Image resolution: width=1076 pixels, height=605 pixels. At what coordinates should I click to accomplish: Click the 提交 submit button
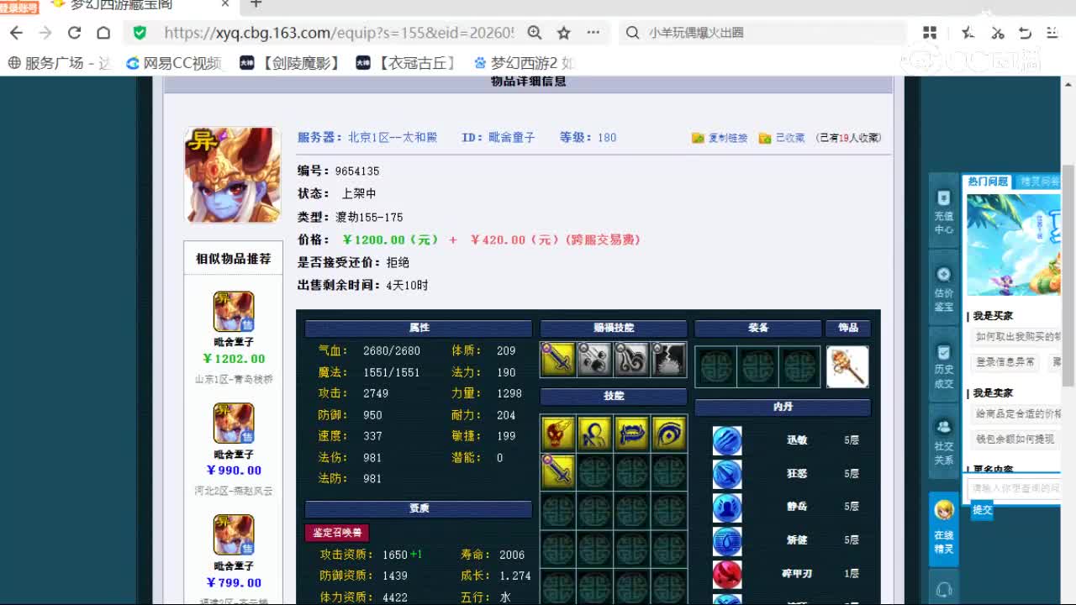click(983, 510)
